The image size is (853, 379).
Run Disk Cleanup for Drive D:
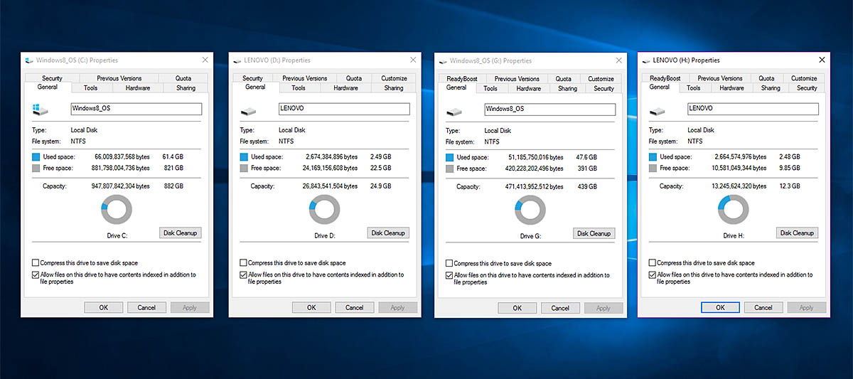(388, 233)
